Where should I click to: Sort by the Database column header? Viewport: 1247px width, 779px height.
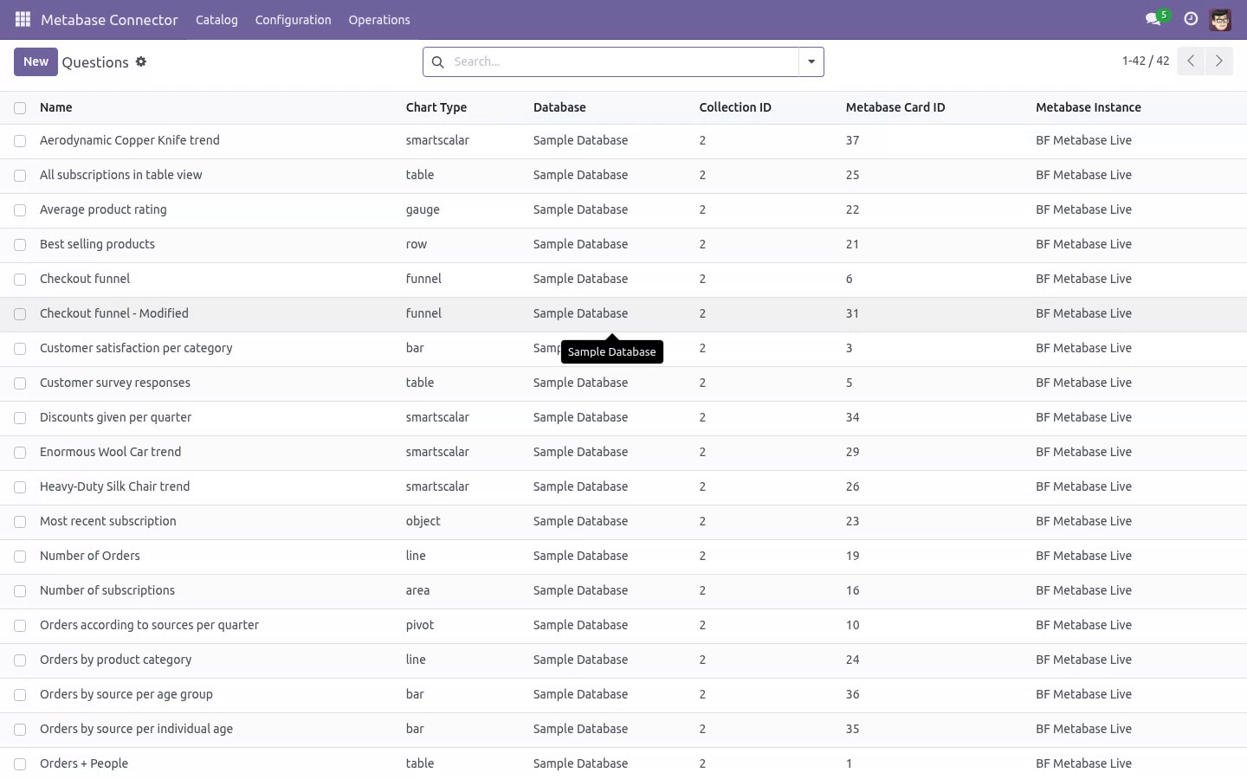coord(559,107)
